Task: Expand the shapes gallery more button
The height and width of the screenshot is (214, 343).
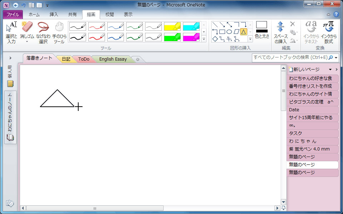Action: pos(250,39)
